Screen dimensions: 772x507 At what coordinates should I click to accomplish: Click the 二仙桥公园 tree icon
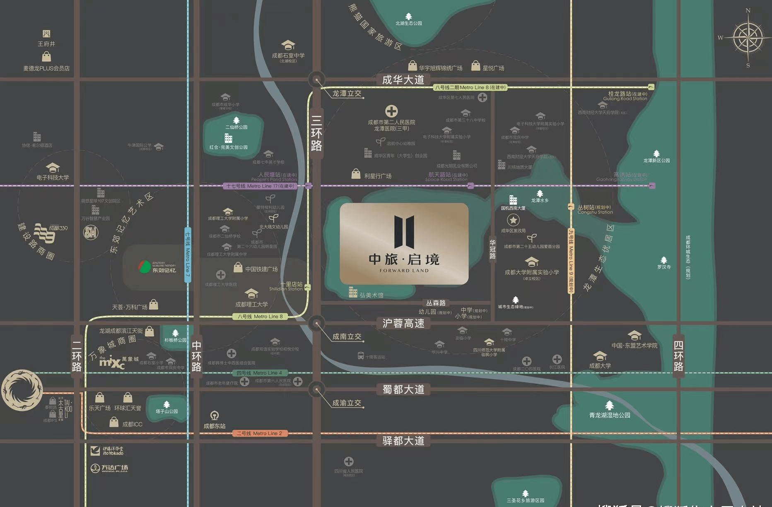[236, 120]
